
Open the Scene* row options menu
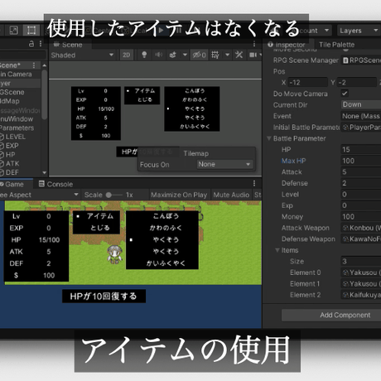coord(34,65)
